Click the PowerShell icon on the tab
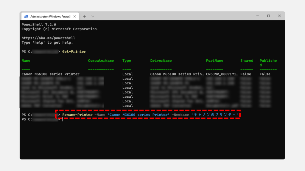305x171 pixels. pyautogui.click(x=26, y=16)
